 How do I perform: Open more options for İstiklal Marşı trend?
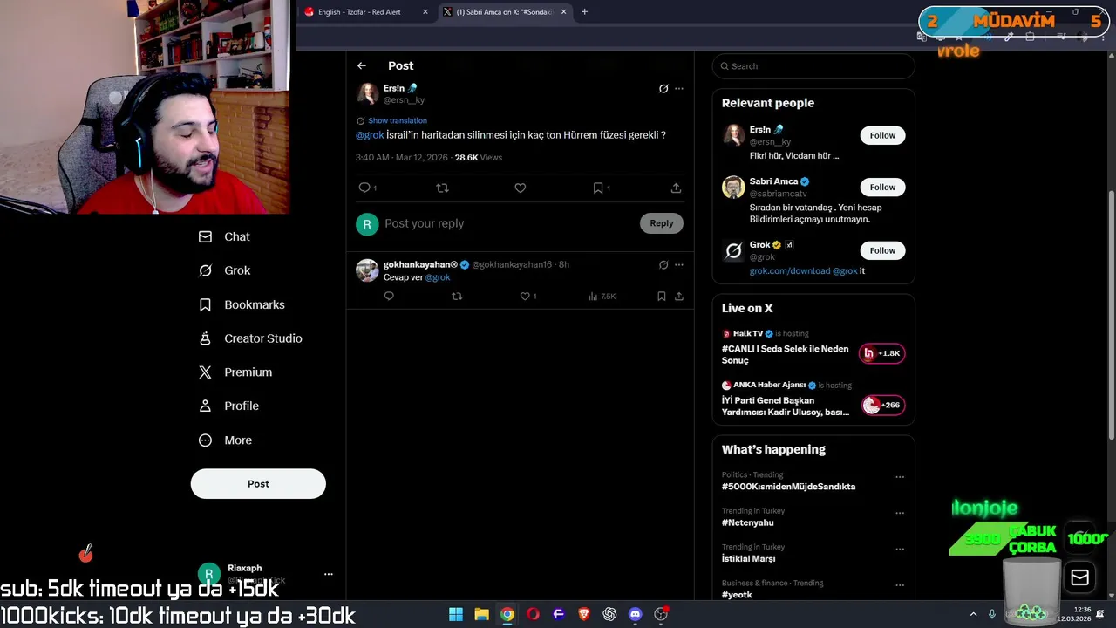click(900, 549)
